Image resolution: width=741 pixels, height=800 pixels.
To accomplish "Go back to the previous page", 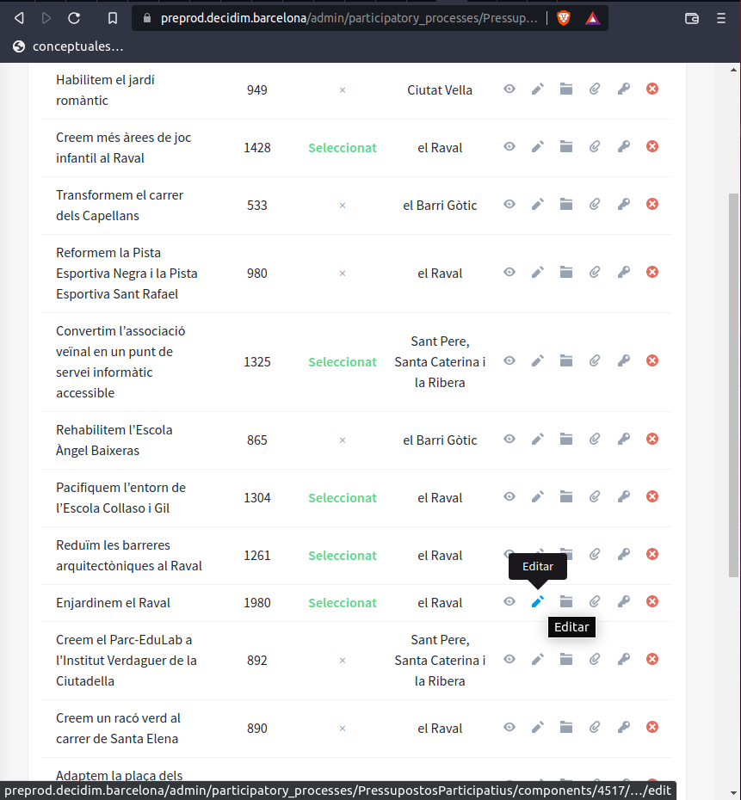I will click(19, 18).
